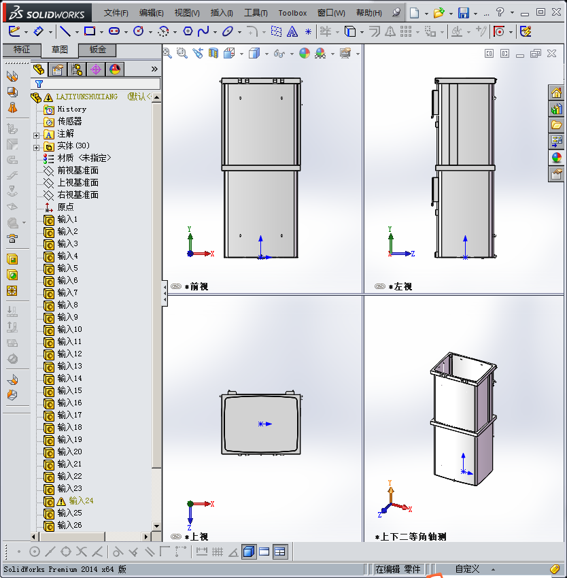Image resolution: width=567 pixels, height=578 pixels.
Task: Open the Display Style dropdown arrow
Action: (x=267, y=54)
